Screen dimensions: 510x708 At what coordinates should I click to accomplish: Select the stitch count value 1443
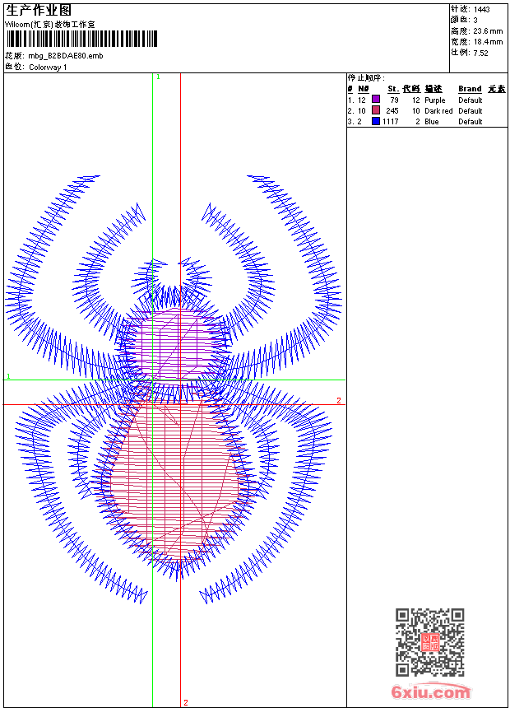pos(481,10)
